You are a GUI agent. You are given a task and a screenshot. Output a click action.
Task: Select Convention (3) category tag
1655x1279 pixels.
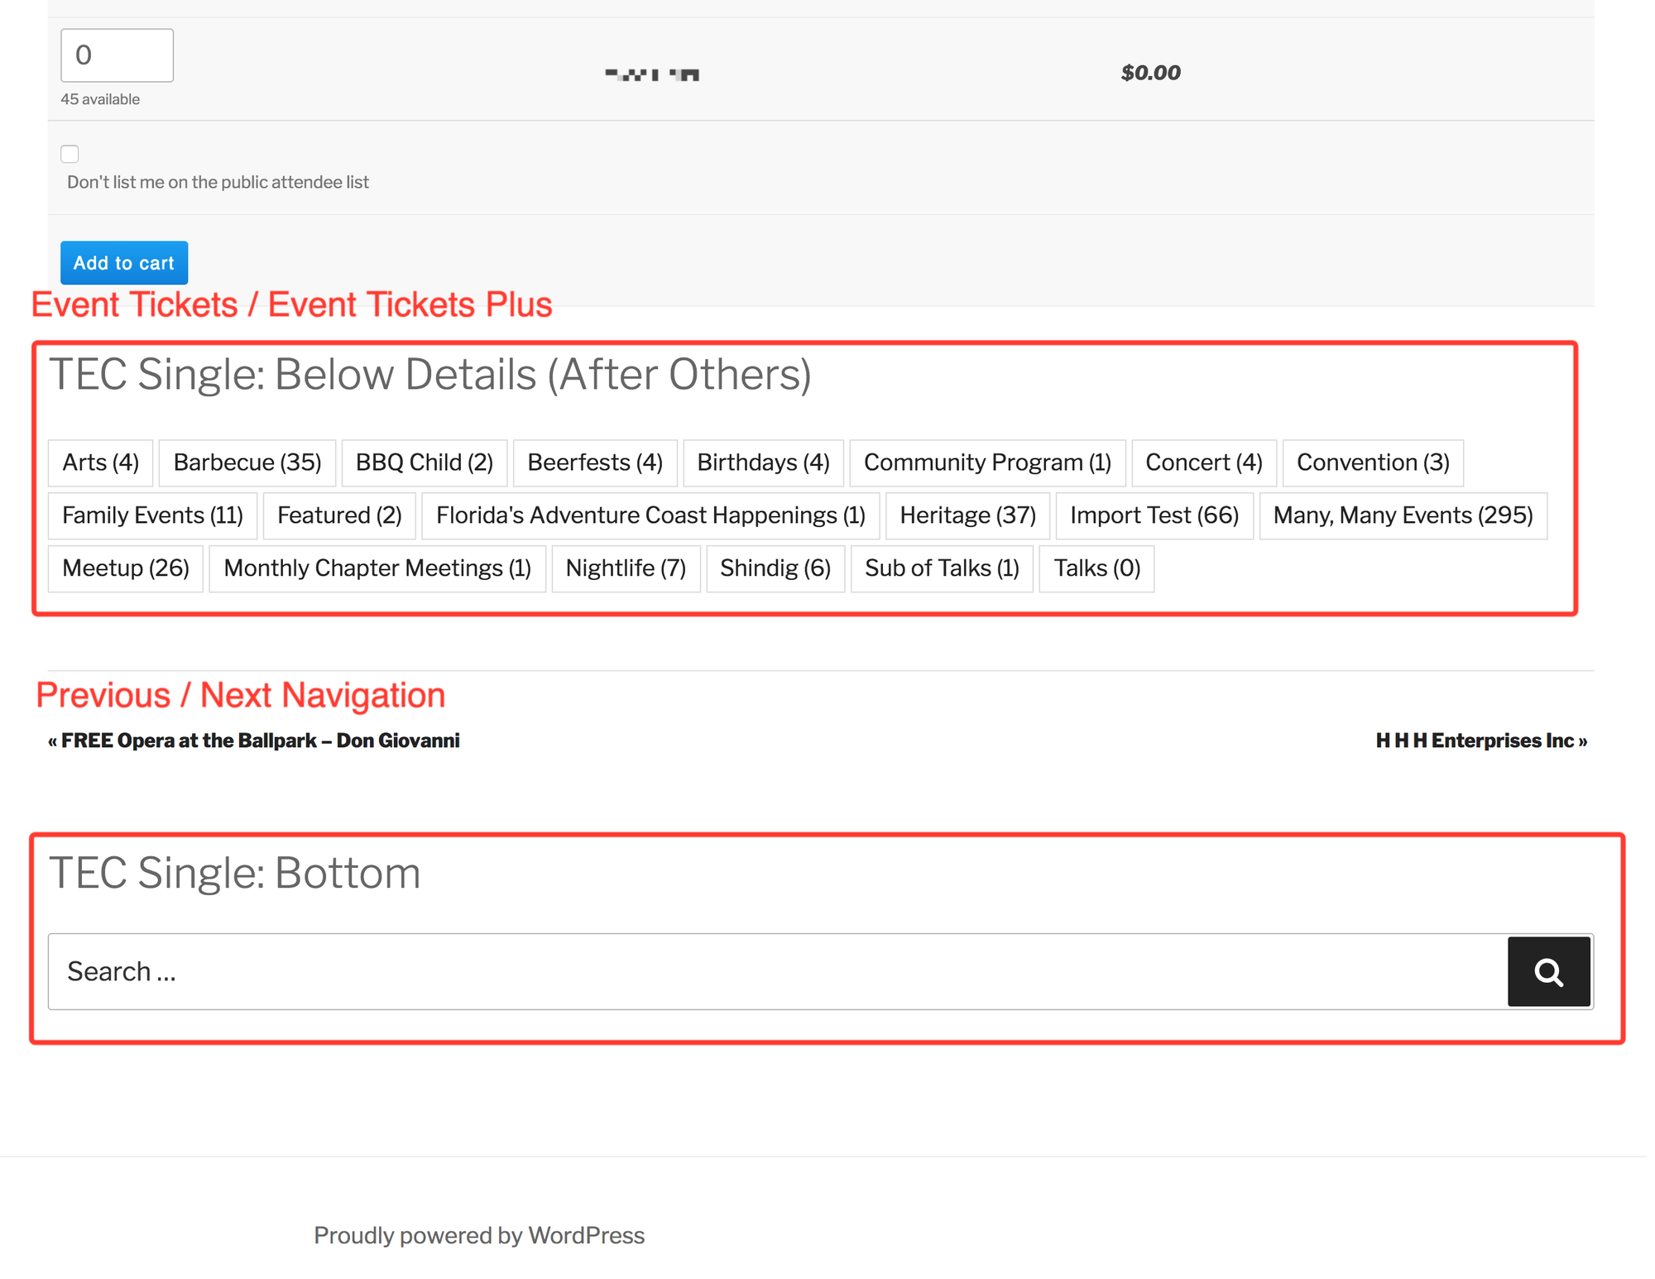point(1372,462)
